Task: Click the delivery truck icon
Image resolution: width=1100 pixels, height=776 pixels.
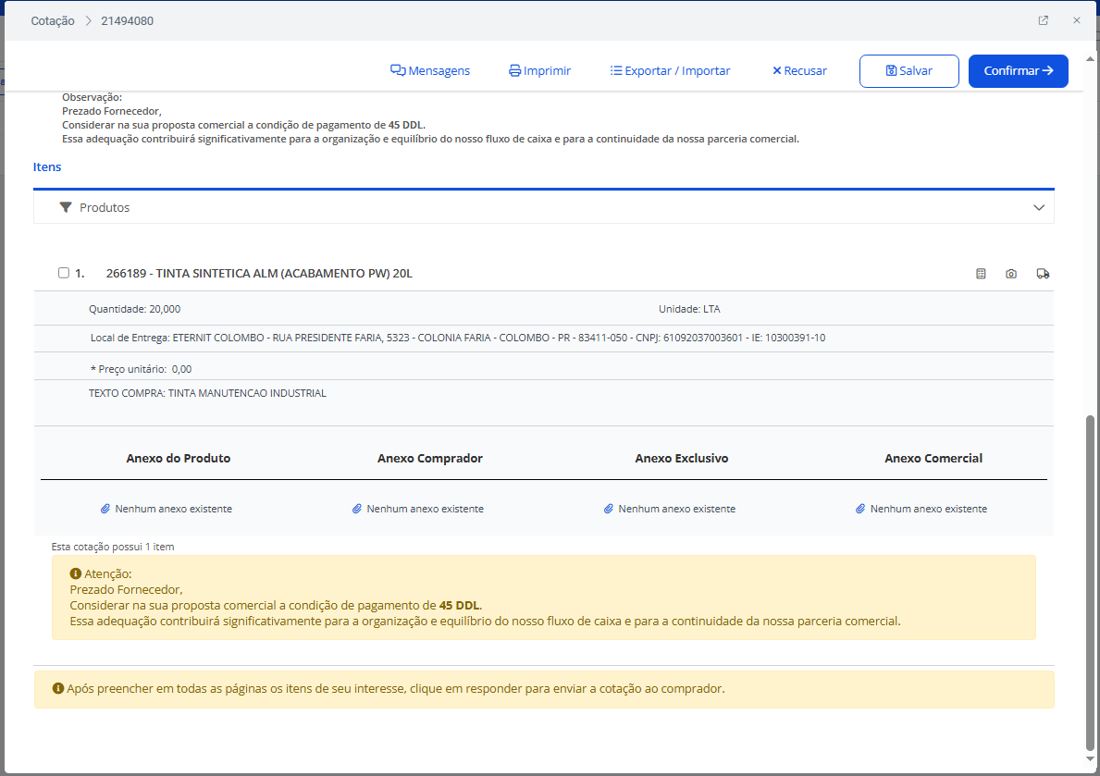Action: pos(1043,274)
